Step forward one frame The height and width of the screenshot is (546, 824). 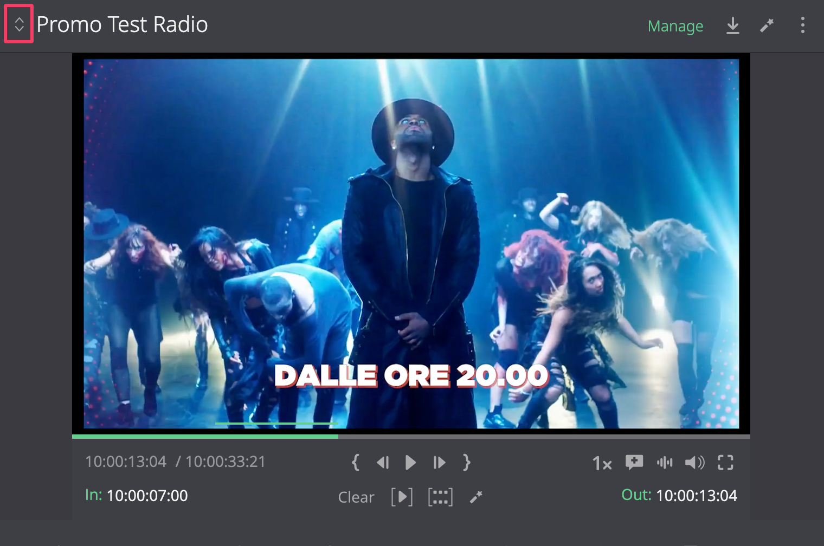(x=439, y=463)
